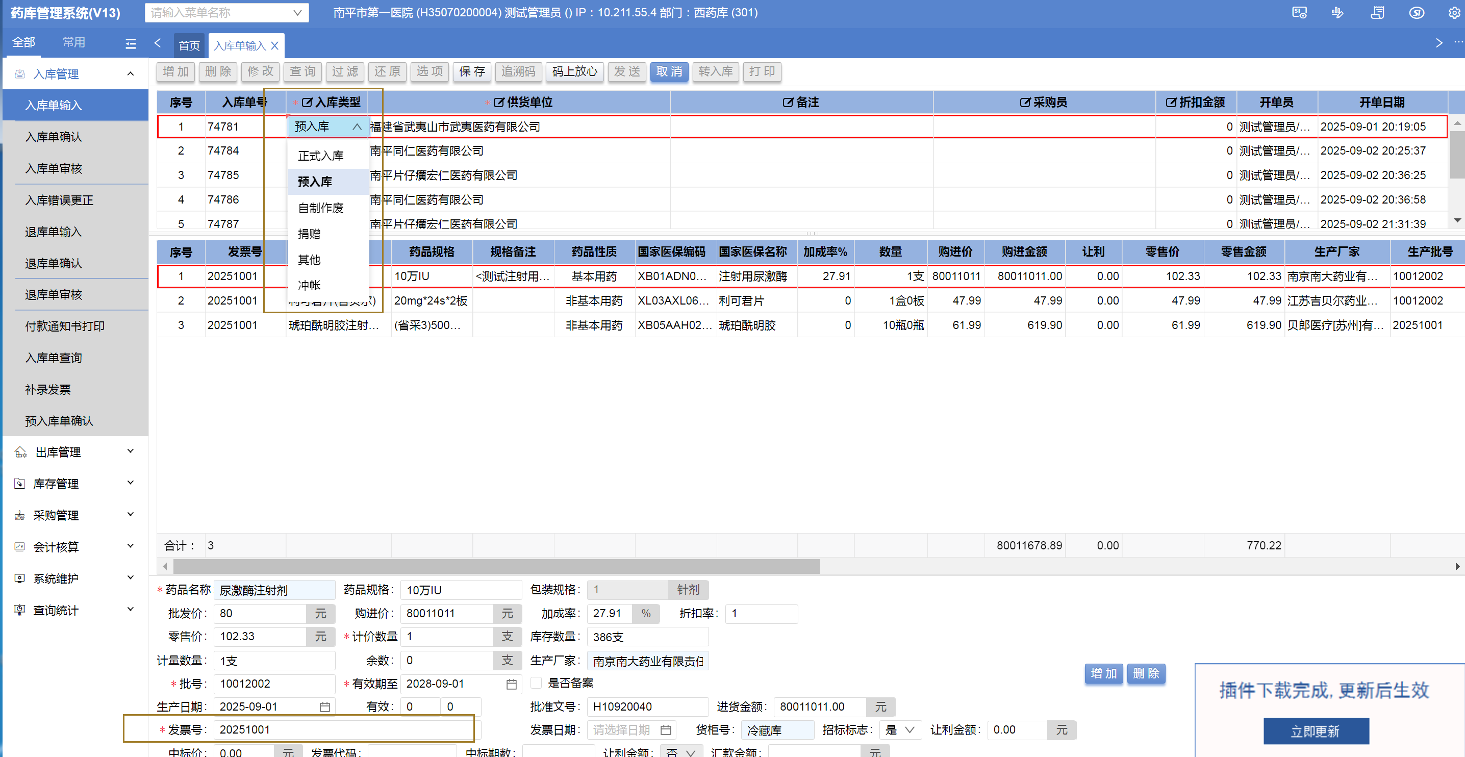
Task: Close the 入库单输入 tab
Action: coord(274,45)
